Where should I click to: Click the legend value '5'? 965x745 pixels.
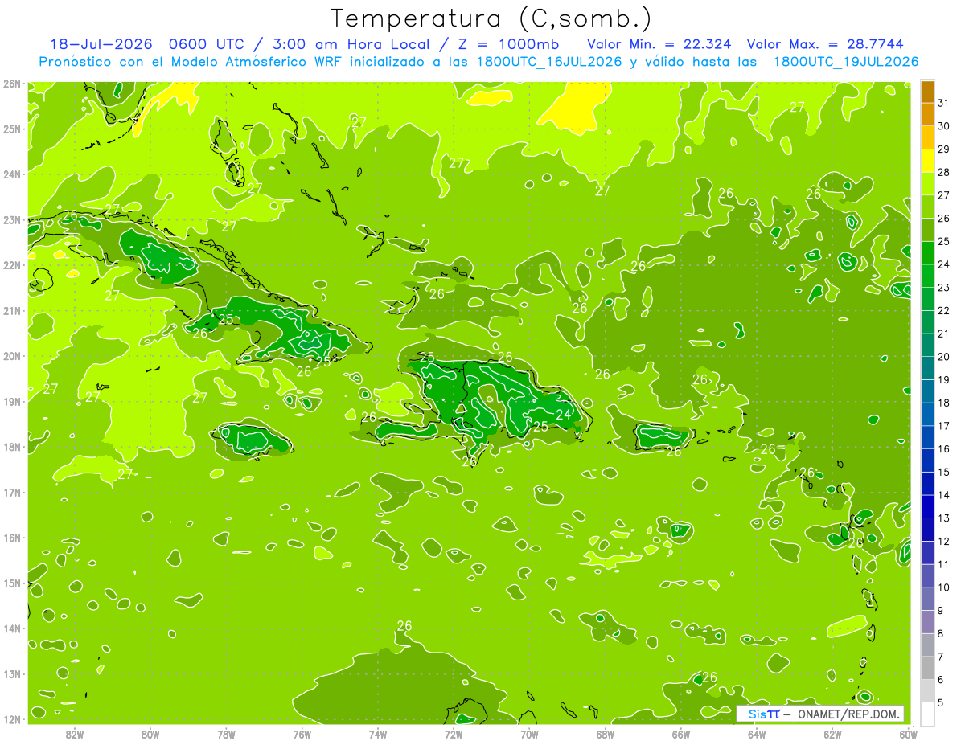point(941,702)
